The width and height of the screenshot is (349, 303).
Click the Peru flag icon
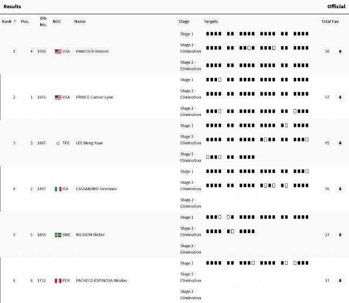point(58,281)
